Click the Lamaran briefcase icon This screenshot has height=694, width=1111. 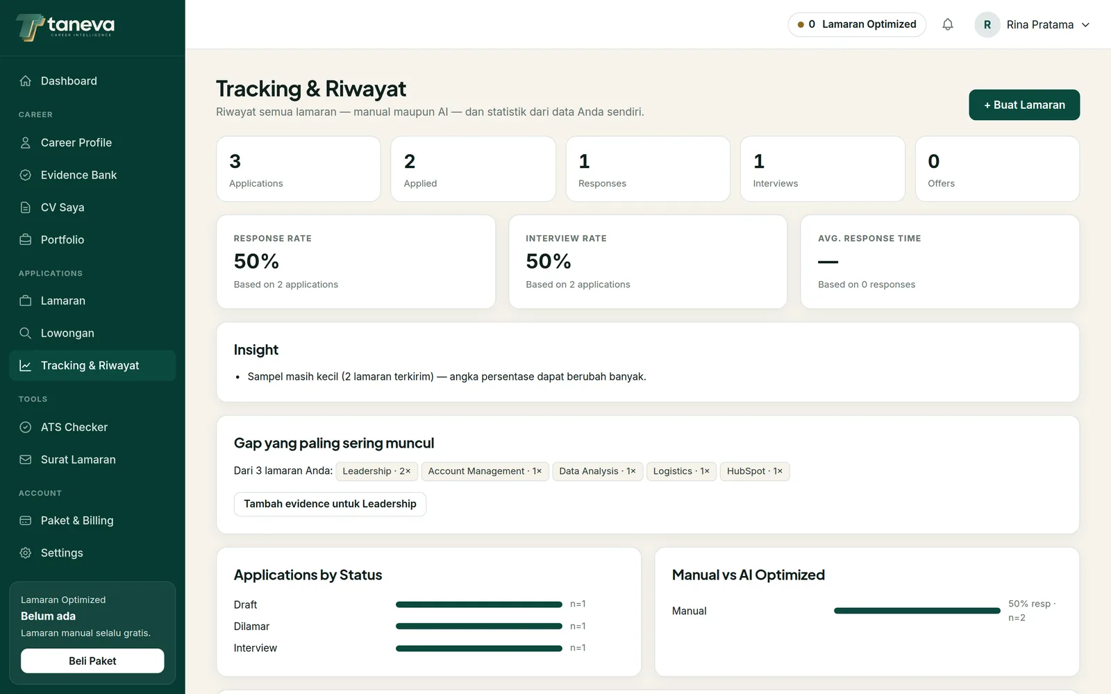click(x=26, y=301)
